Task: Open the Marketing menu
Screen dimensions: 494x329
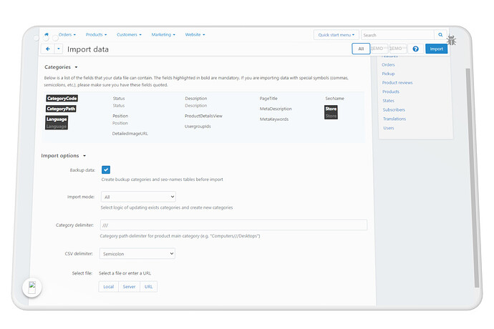Action: click(x=163, y=34)
